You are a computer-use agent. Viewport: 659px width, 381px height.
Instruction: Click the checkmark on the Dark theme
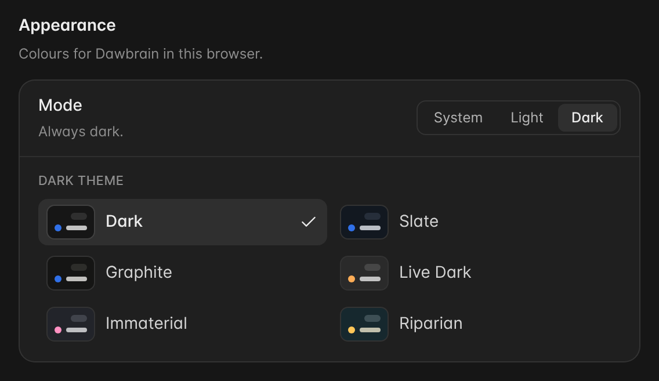pos(309,222)
